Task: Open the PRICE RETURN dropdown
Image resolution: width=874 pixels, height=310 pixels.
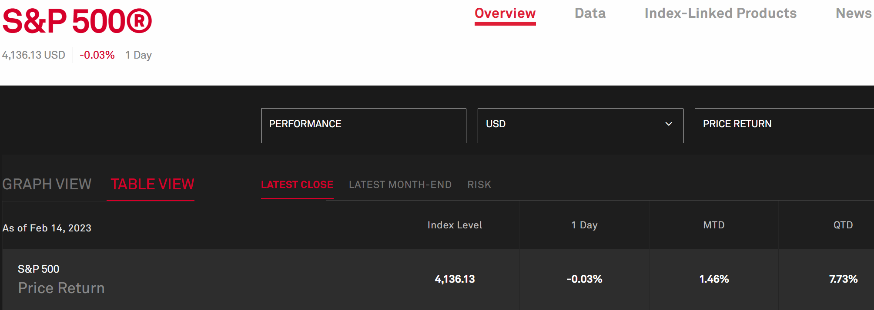Action: click(x=784, y=126)
